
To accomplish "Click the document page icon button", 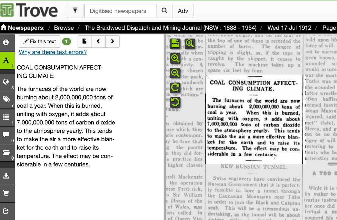I will 85,41.
